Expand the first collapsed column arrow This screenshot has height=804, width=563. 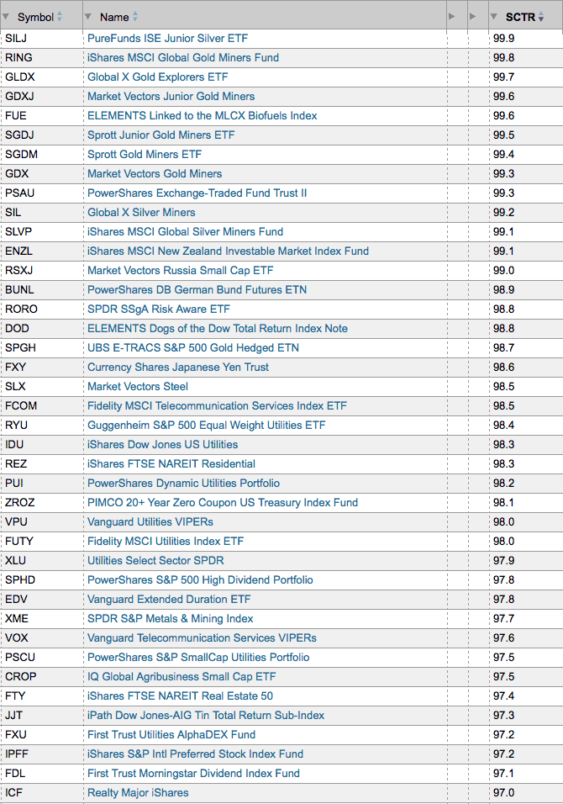click(452, 17)
